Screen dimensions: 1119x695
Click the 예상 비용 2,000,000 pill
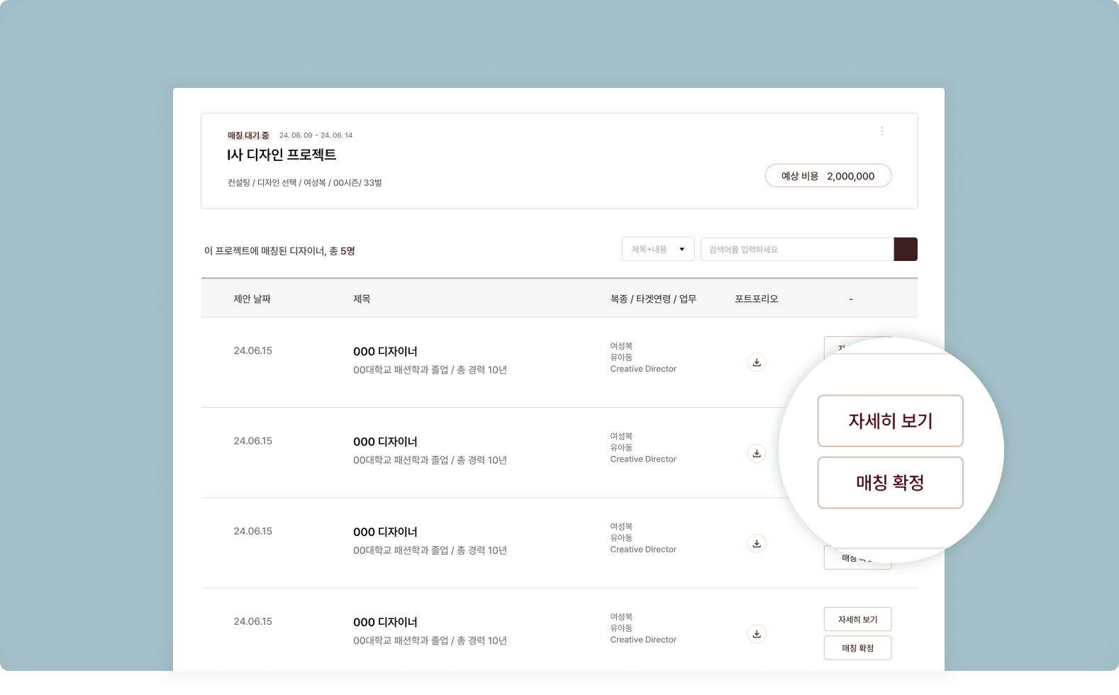point(828,176)
